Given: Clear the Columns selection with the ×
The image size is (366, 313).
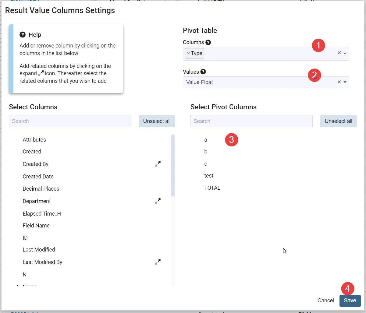Looking at the screenshot, I should click(339, 52).
